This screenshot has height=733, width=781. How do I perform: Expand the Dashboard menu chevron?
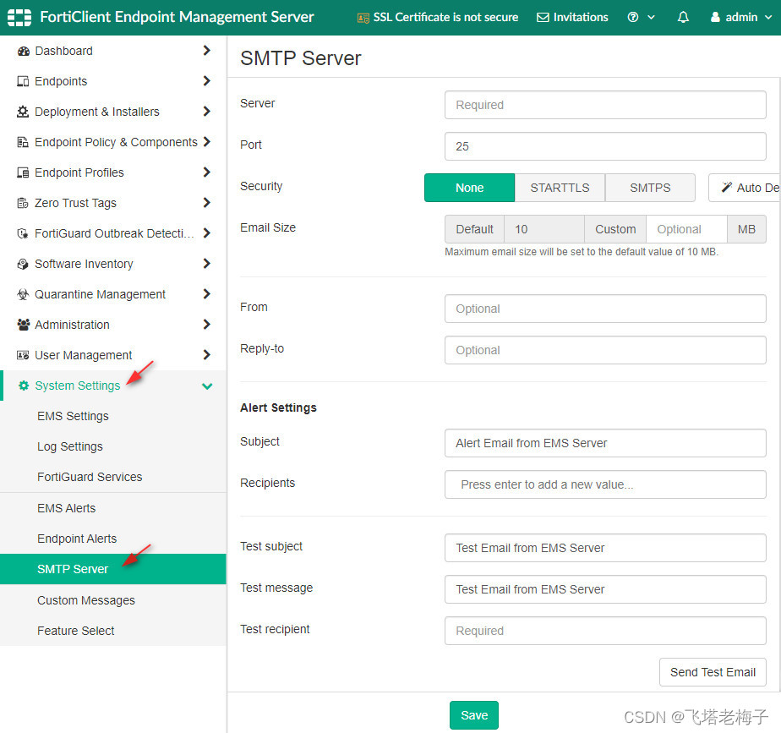pyautogui.click(x=207, y=51)
